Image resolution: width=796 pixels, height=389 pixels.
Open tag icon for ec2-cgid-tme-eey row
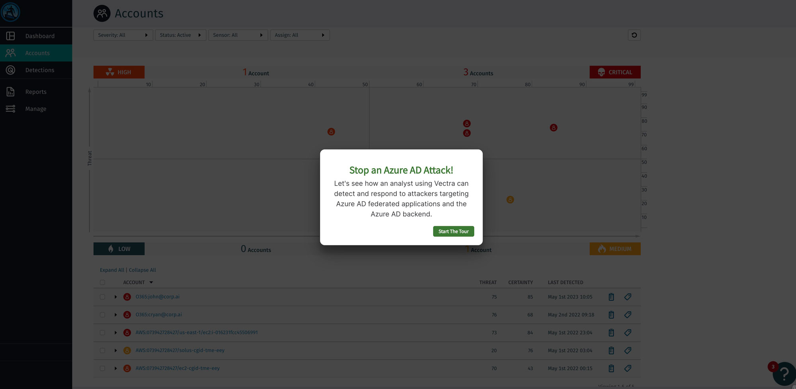click(x=628, y=369)
